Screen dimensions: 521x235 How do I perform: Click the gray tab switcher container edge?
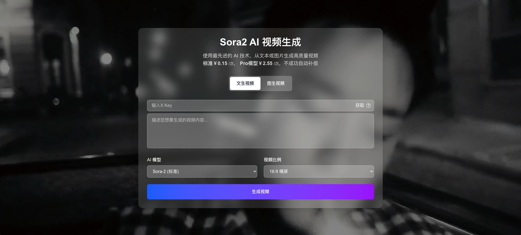tap(291, 84)
